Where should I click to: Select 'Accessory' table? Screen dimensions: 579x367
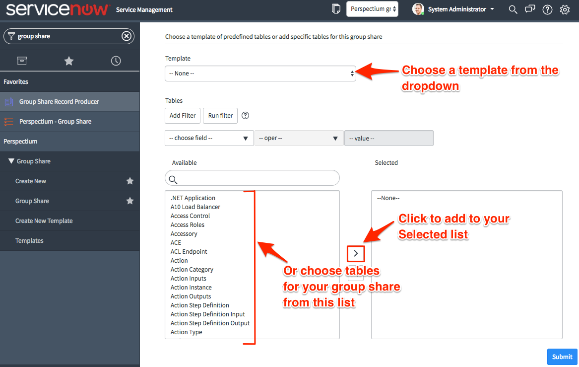(184, 234)
